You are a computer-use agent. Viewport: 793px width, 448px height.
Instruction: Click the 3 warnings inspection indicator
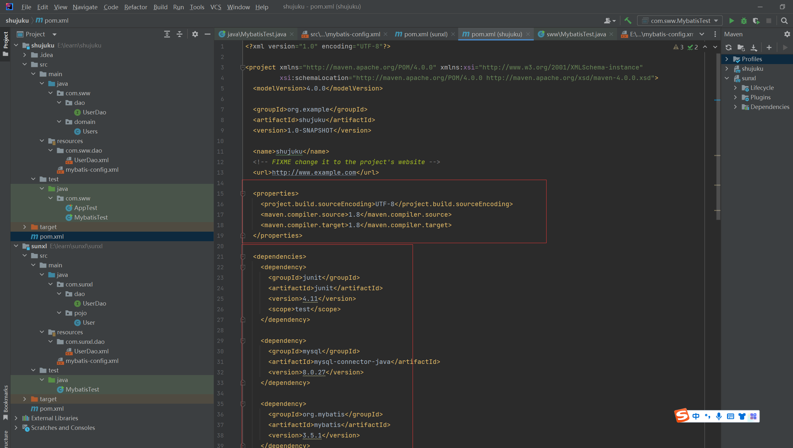[679, 47]
